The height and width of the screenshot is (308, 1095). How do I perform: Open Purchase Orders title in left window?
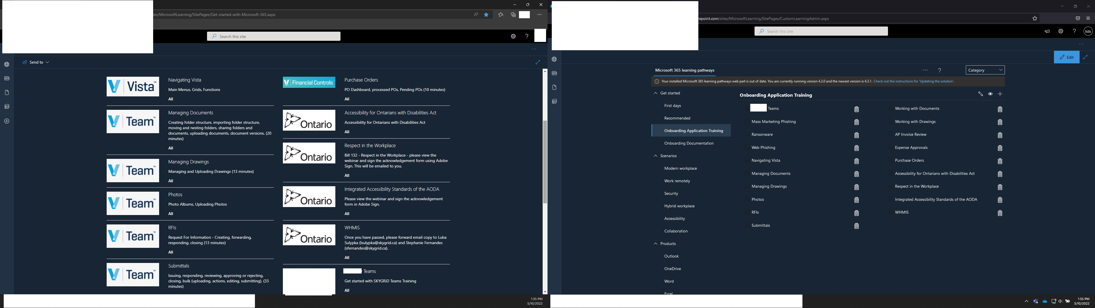coord(361,80)
